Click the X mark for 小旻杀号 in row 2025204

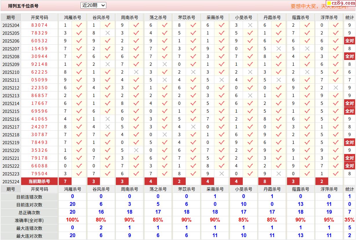[250, 25]
